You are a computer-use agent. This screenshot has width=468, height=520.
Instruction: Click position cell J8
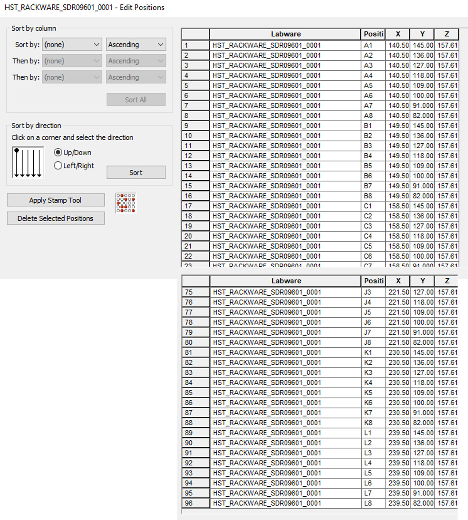pos(374,343)
